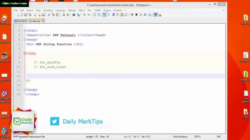The height and width of the screenshot is (140, 250).
Task: Click 'PHP Hypertext Preprocessor file' status text
Action: (29, 136)
